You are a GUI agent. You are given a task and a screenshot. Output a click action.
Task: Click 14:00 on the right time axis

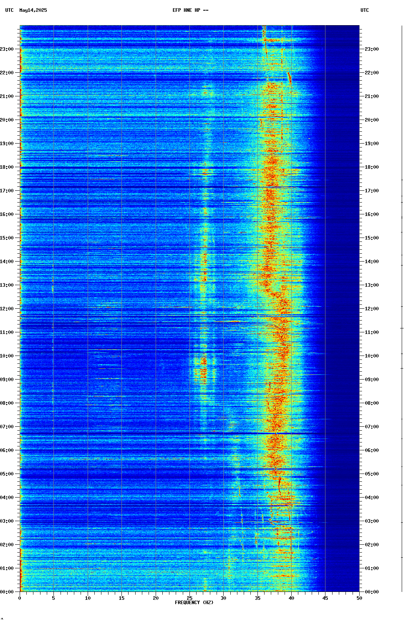(x=372, y=262)
